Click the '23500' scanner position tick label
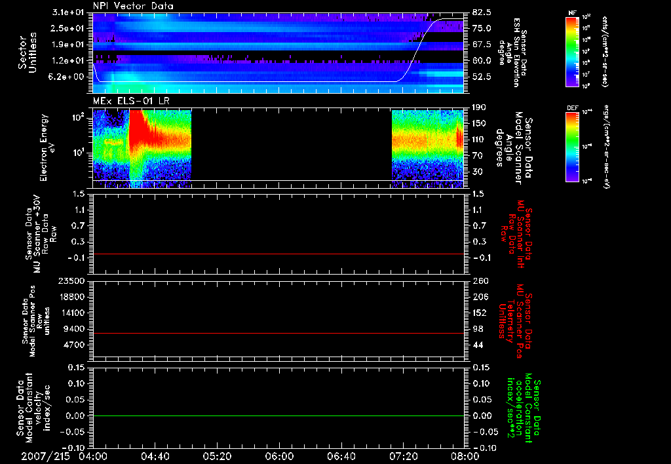This screenshot has width=671, height=464. (71, 281)
